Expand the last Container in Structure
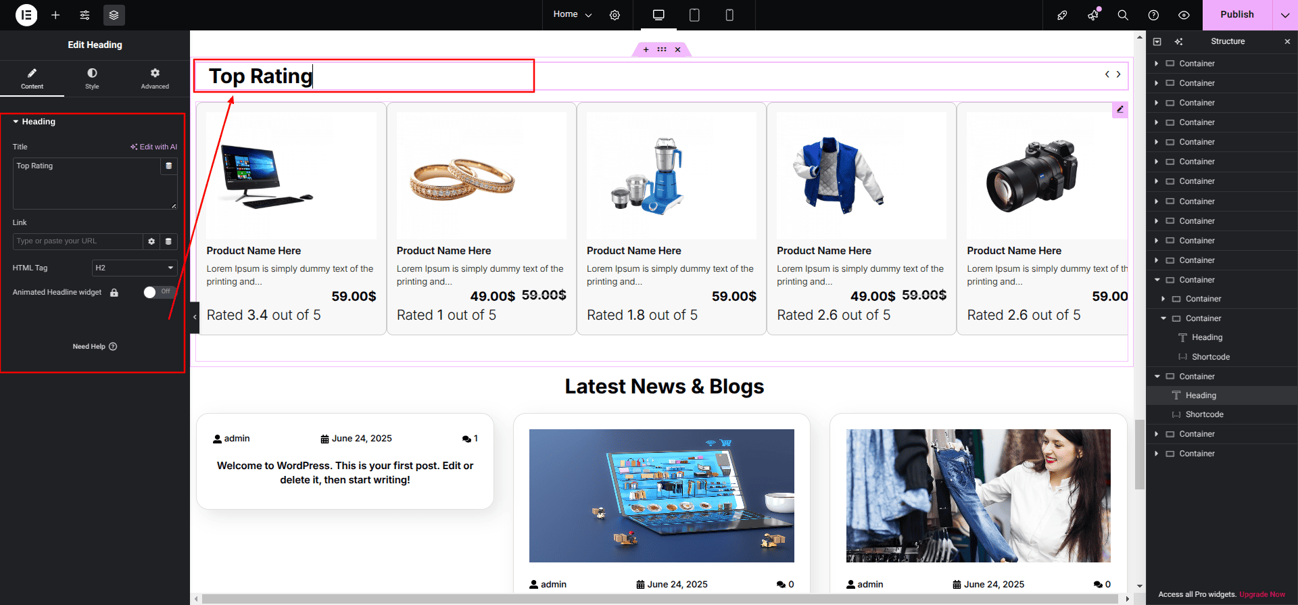This screenshot has width=1298, height=605. [1157, 454]
